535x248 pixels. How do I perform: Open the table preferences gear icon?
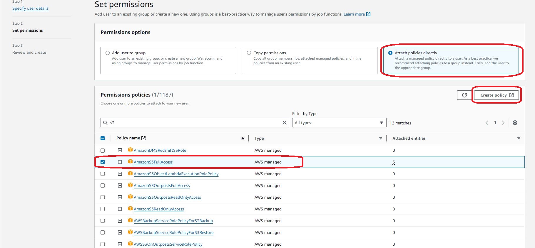tap(515, 123)
